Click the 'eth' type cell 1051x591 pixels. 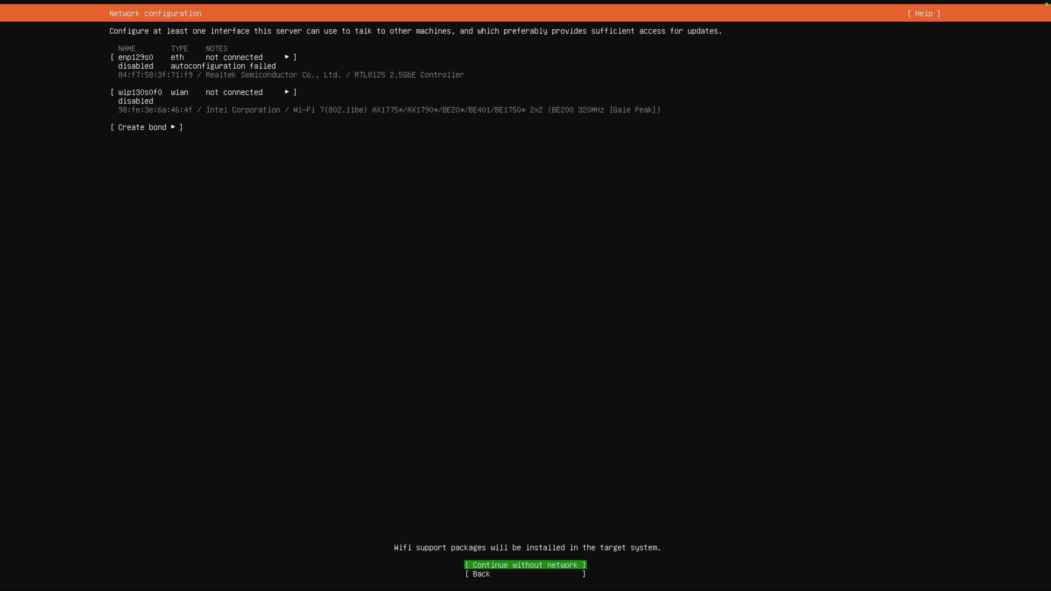(x=177, y=57)
